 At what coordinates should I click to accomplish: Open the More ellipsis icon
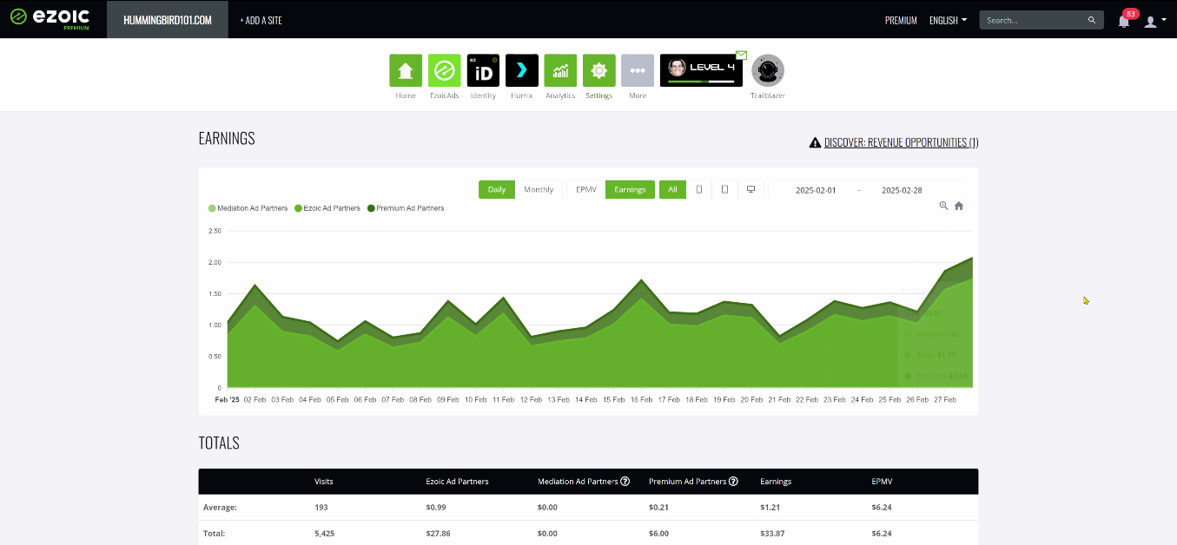click(x=638, y=70)
